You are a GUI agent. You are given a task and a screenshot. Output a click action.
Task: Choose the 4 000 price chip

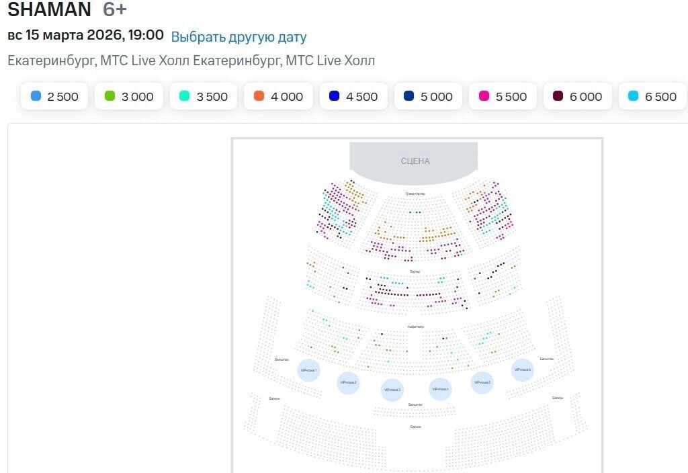click(278, 96)
